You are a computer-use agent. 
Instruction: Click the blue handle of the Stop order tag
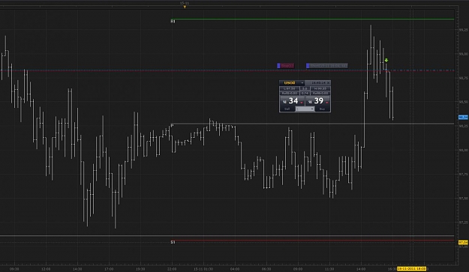point(278,66)
